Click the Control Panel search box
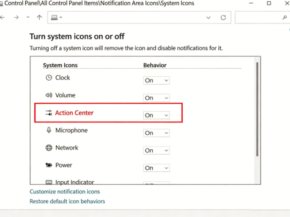Image resolution: width=290 pixels, height=217 pixels. point(258,18)
